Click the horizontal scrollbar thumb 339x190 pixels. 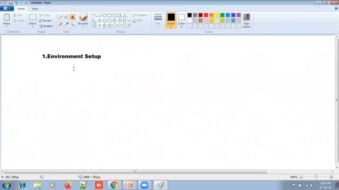[x=136, y=172]
